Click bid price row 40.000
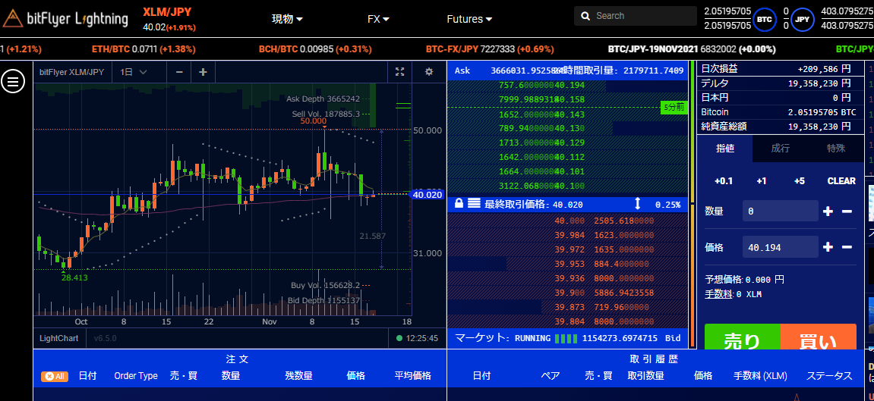 pyautogui.click(x=567, y=221)
